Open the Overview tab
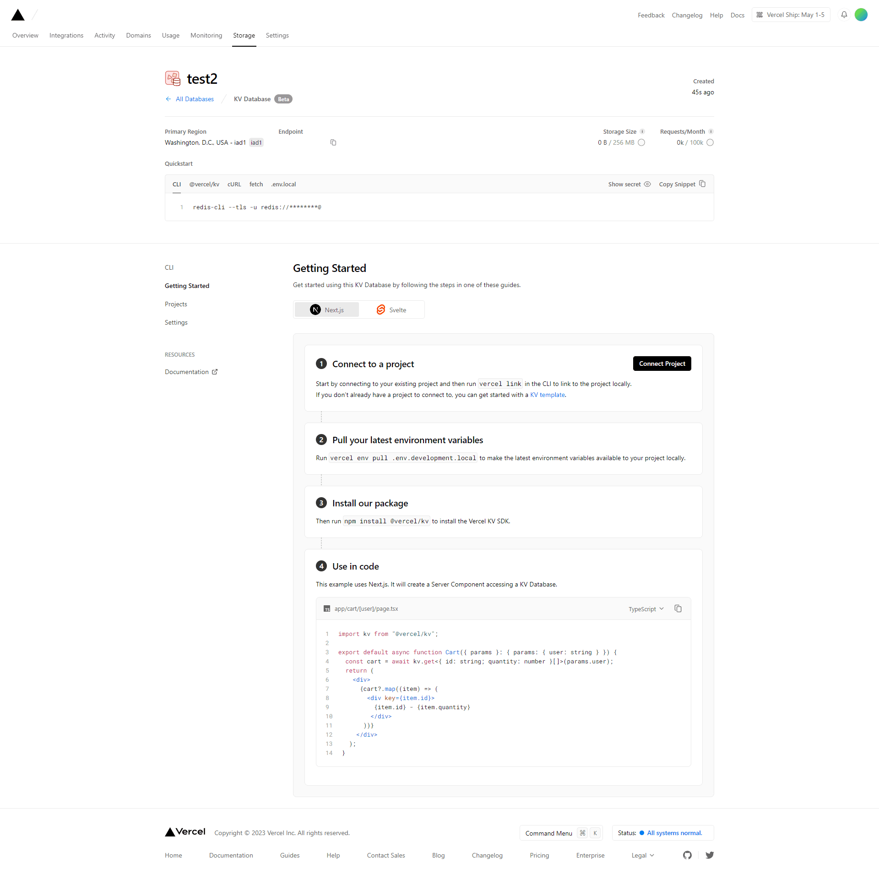 tap(25, 35)
